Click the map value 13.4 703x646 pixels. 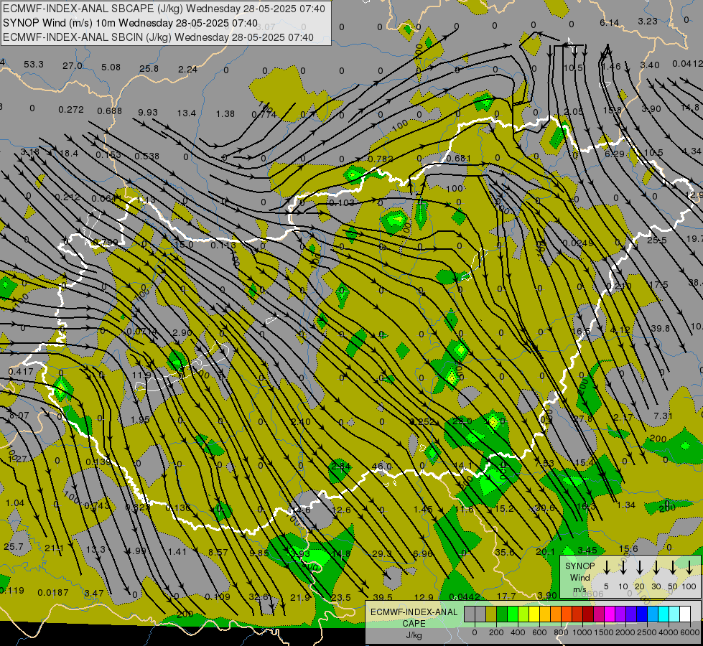187,113
